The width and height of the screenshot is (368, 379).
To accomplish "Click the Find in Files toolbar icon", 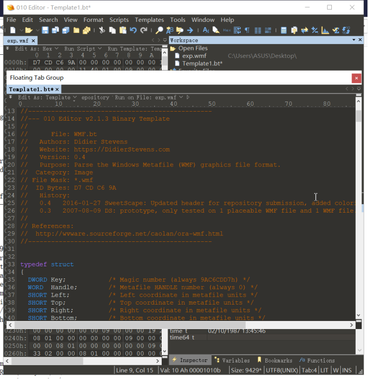I will coord(180,30).
